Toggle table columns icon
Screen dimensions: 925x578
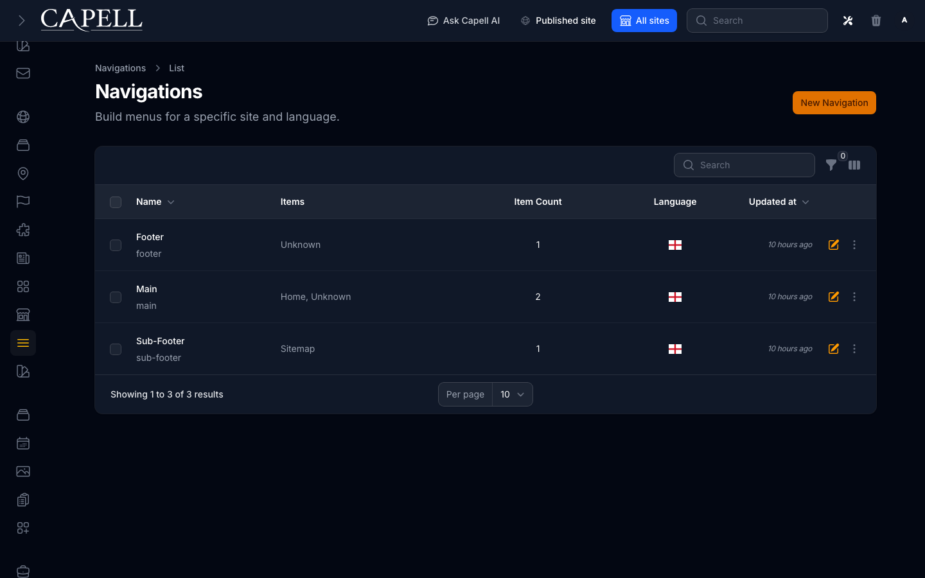point(854,165)
